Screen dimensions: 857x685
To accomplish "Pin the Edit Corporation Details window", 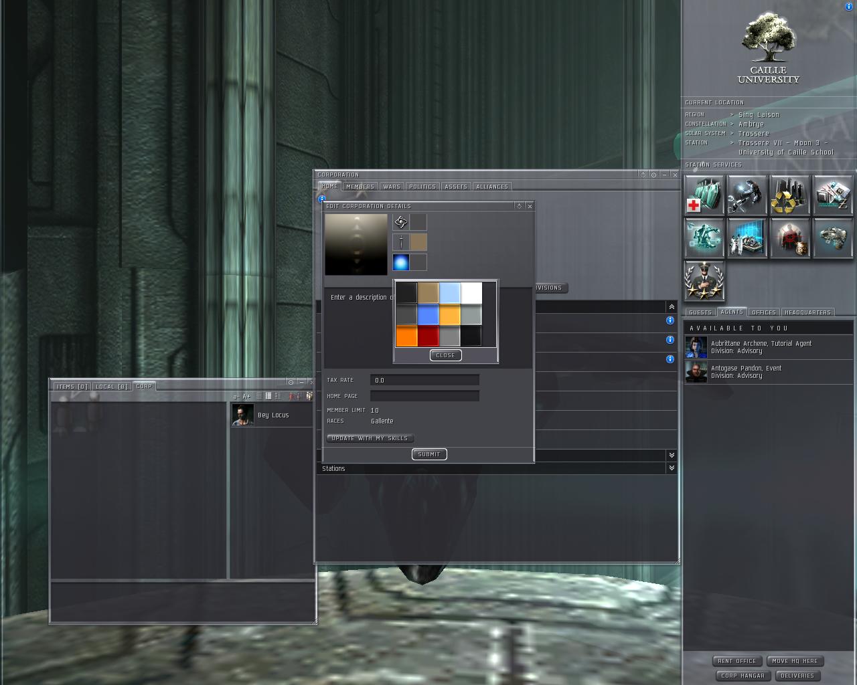I will pyautogui.click(x=520, y=206).
